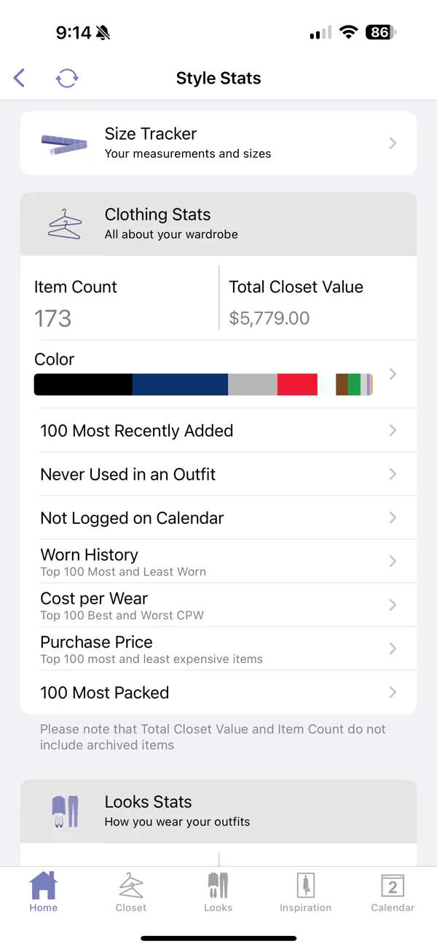
Task: Open the Worn History chevron
Action: (x=393, y=561)
